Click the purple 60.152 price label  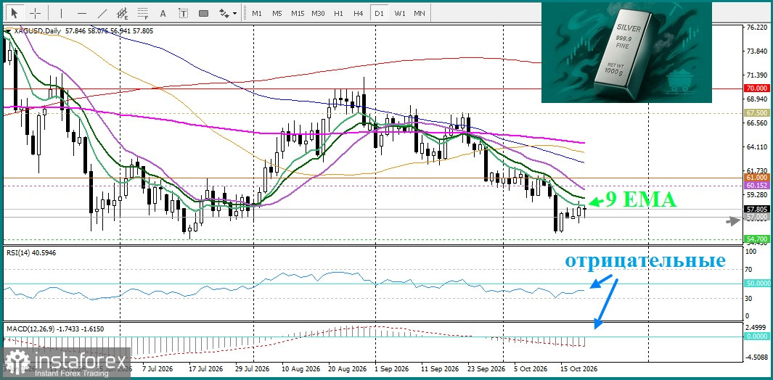[757, 186]
